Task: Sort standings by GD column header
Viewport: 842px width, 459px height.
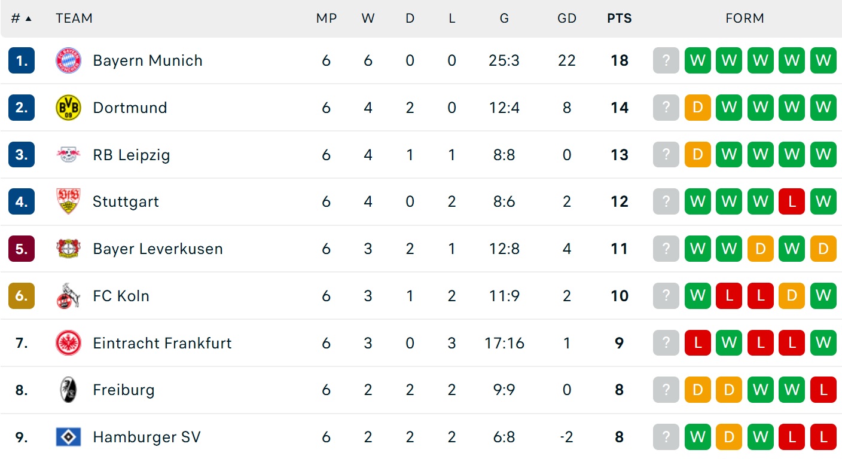Action: (x=566, y=19)
